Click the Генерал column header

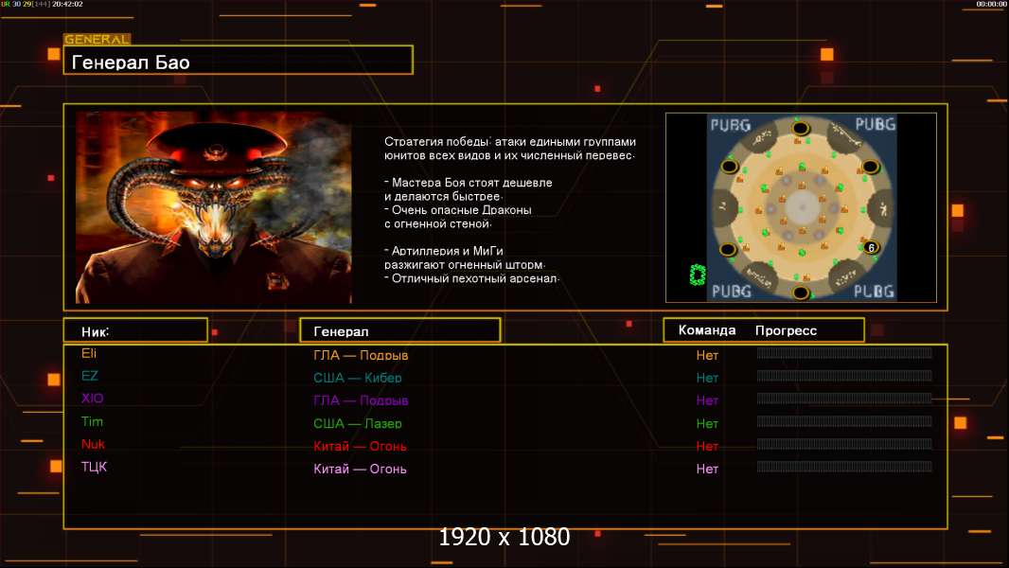399,330
